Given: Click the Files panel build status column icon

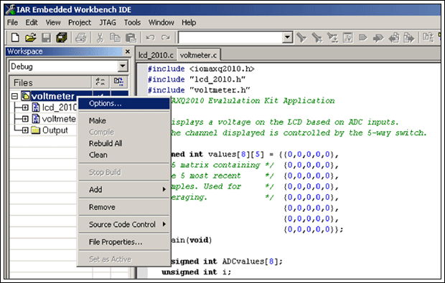Looking at the screenshot, I should [118, 82].
